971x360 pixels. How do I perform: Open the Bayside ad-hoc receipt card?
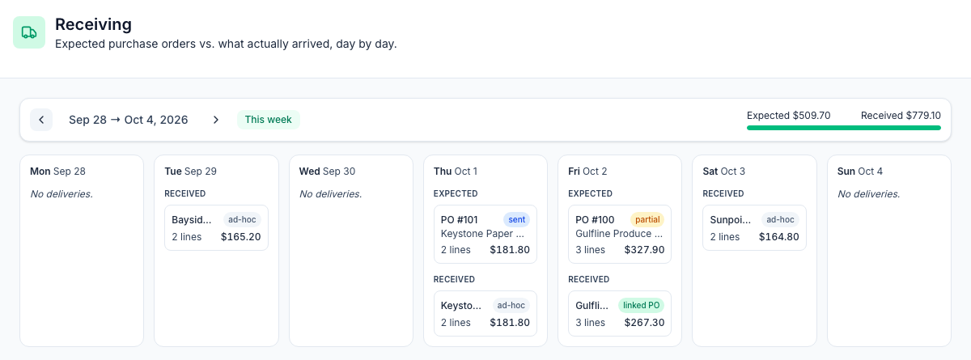point(216,227)
